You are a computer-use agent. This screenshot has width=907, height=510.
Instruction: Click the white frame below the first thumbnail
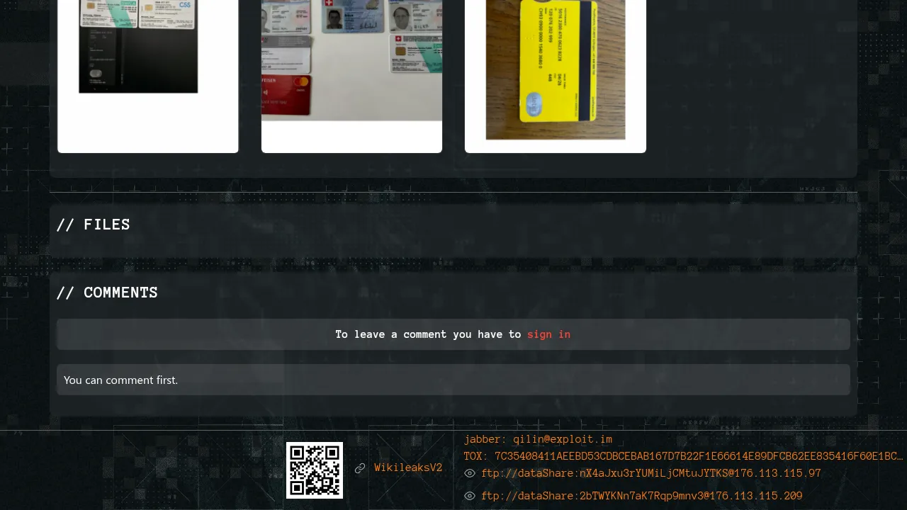(x=147, y=124)
